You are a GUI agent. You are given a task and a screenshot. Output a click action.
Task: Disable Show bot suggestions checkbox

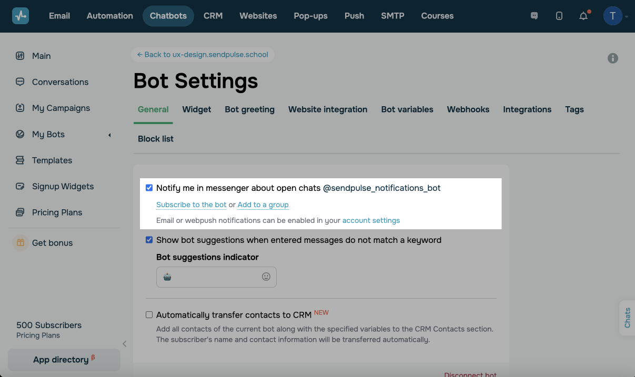click(x=149, y=240)
